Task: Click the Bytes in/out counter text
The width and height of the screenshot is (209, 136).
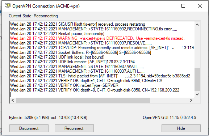Action: pos(48,118)
